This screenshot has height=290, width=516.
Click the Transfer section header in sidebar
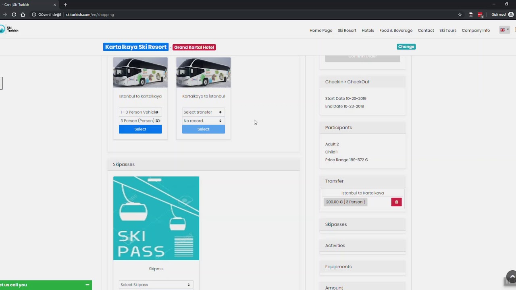362,181
